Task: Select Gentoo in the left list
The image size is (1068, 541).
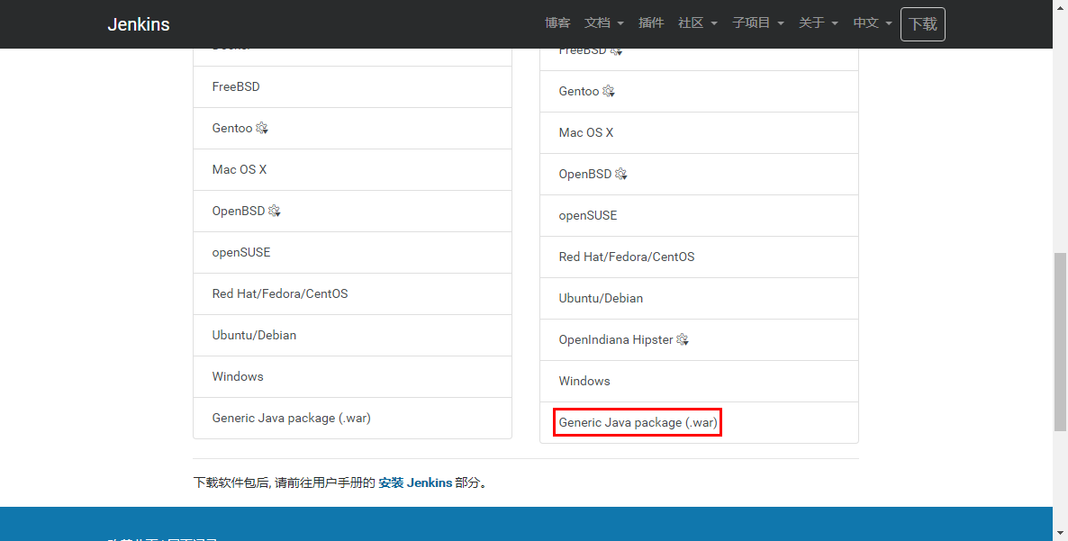Action: click(x=352, y=128)
